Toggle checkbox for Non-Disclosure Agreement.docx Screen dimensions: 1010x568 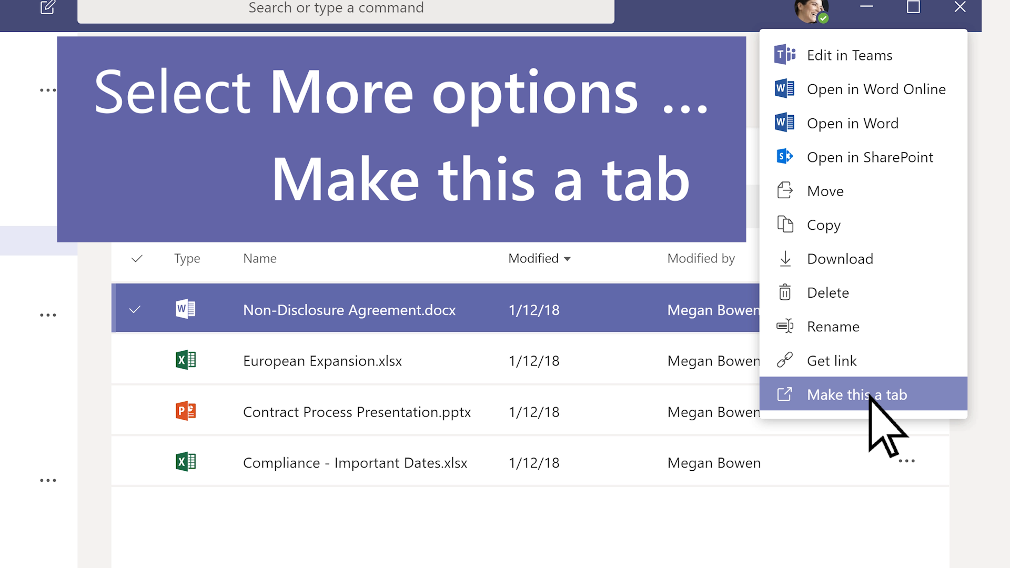[136, 310]
